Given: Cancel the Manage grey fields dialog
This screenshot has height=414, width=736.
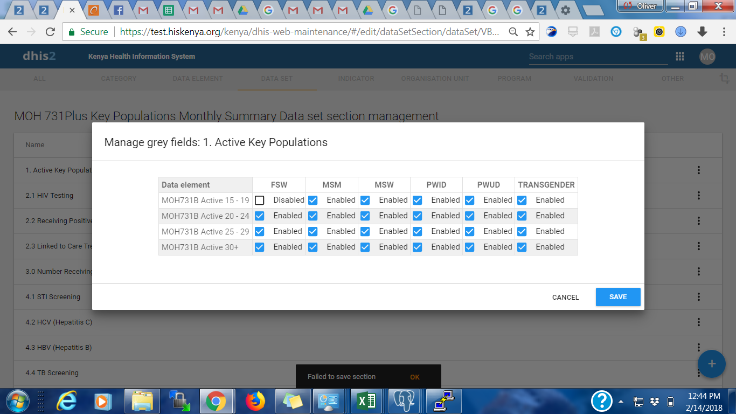Looking at the screenshot, I should click(566, 298).
